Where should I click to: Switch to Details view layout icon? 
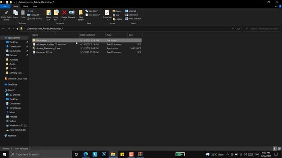(x=275, y=149)
